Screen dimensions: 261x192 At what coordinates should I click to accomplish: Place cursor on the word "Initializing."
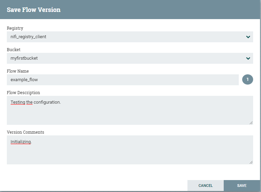point(21,142)
